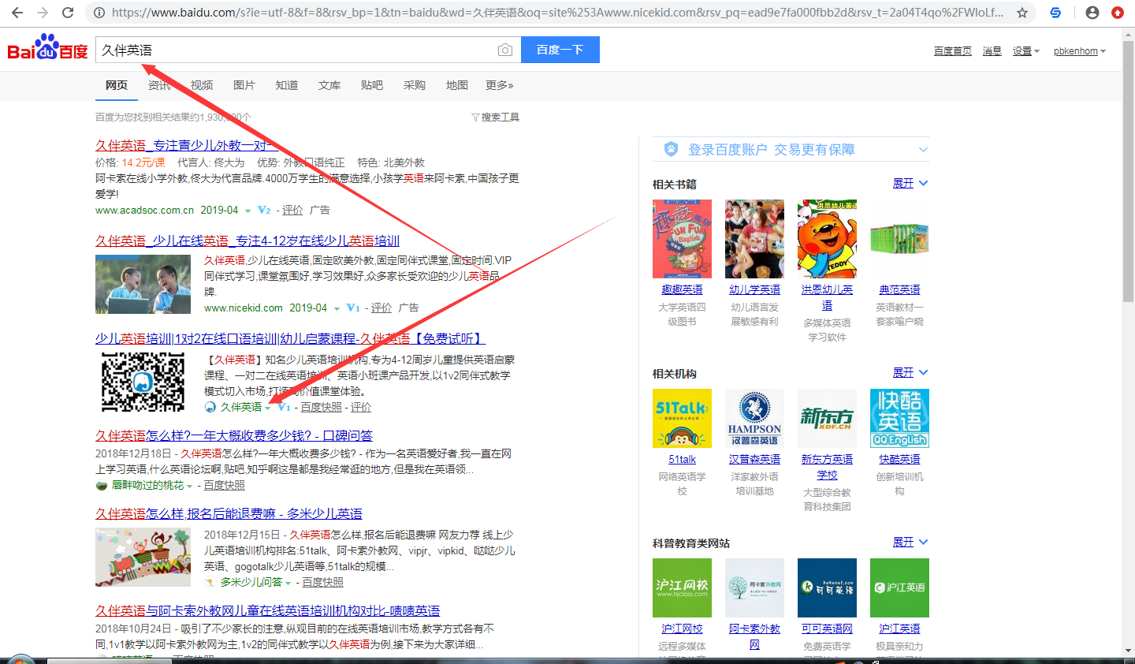
Task: Open the two kids photo thumbnail
Action: 143,284
